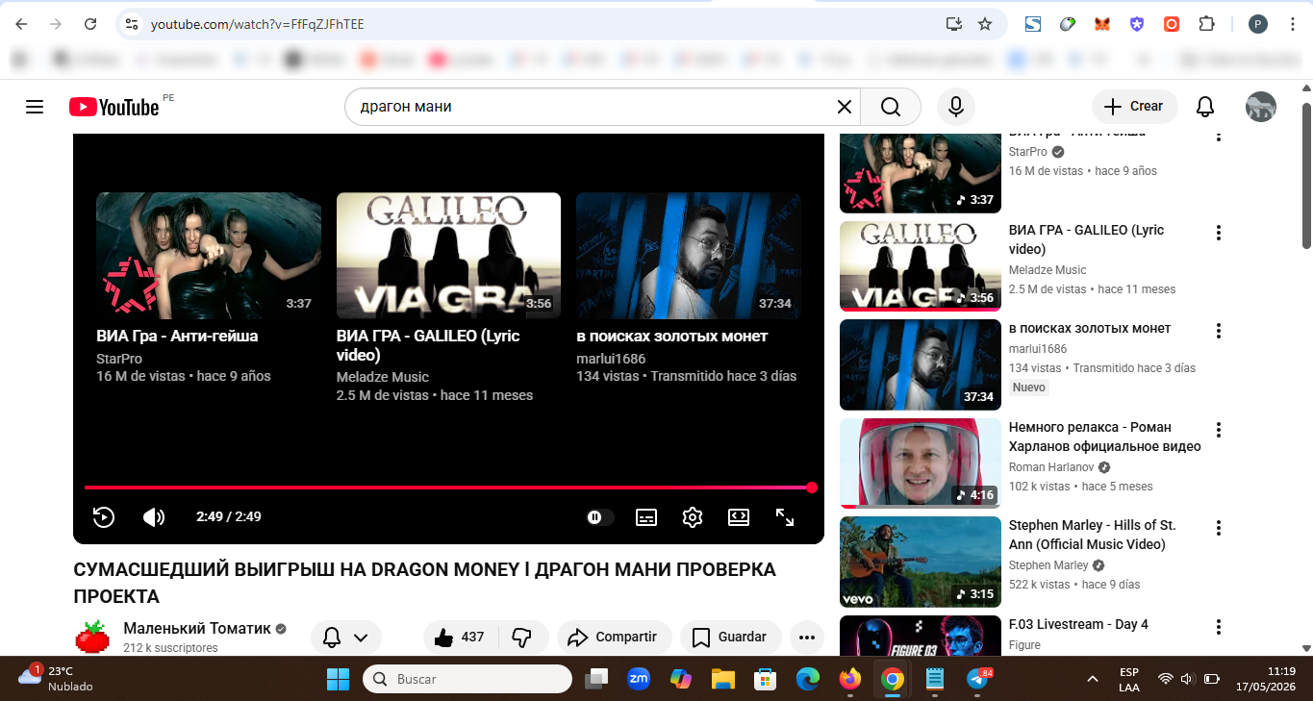1313x701 pixels.
Task: Open the Маленький Томатик channel name link
Action: [x=197, y=628]
